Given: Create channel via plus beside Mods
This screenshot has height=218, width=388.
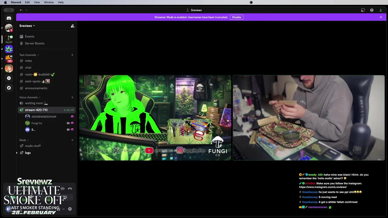Looking at the screenshot, I should click(x=72, y=140).
